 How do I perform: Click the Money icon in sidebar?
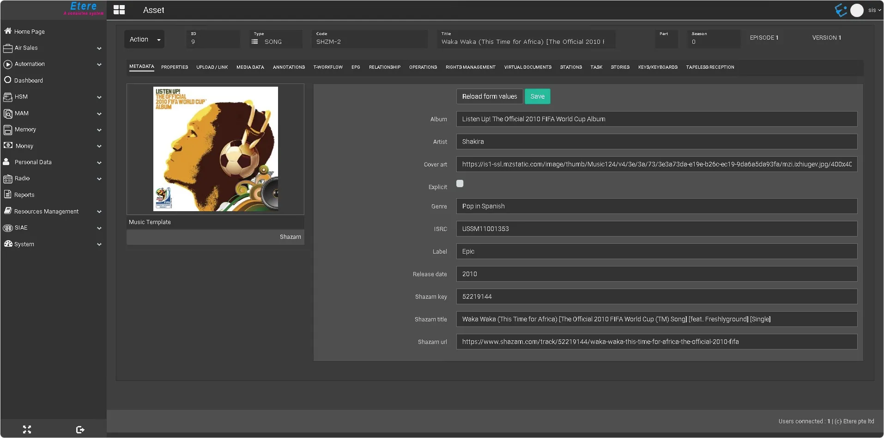coord(8,145)
